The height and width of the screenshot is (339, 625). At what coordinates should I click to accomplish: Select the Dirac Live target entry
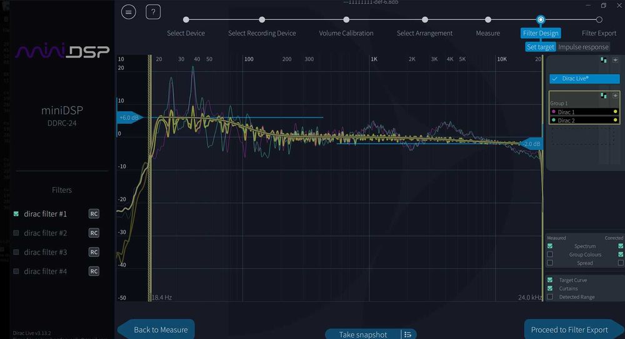tap(584, 79)
